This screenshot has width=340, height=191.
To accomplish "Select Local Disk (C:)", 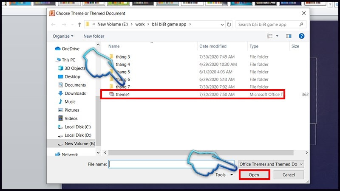I will 74,127.
